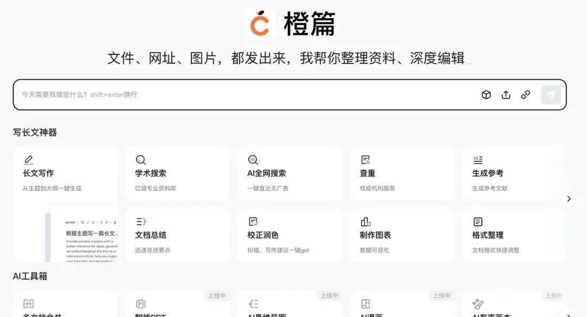Click the 长文写作 pencil icon

pyautogui.click(x=29, y=160)
